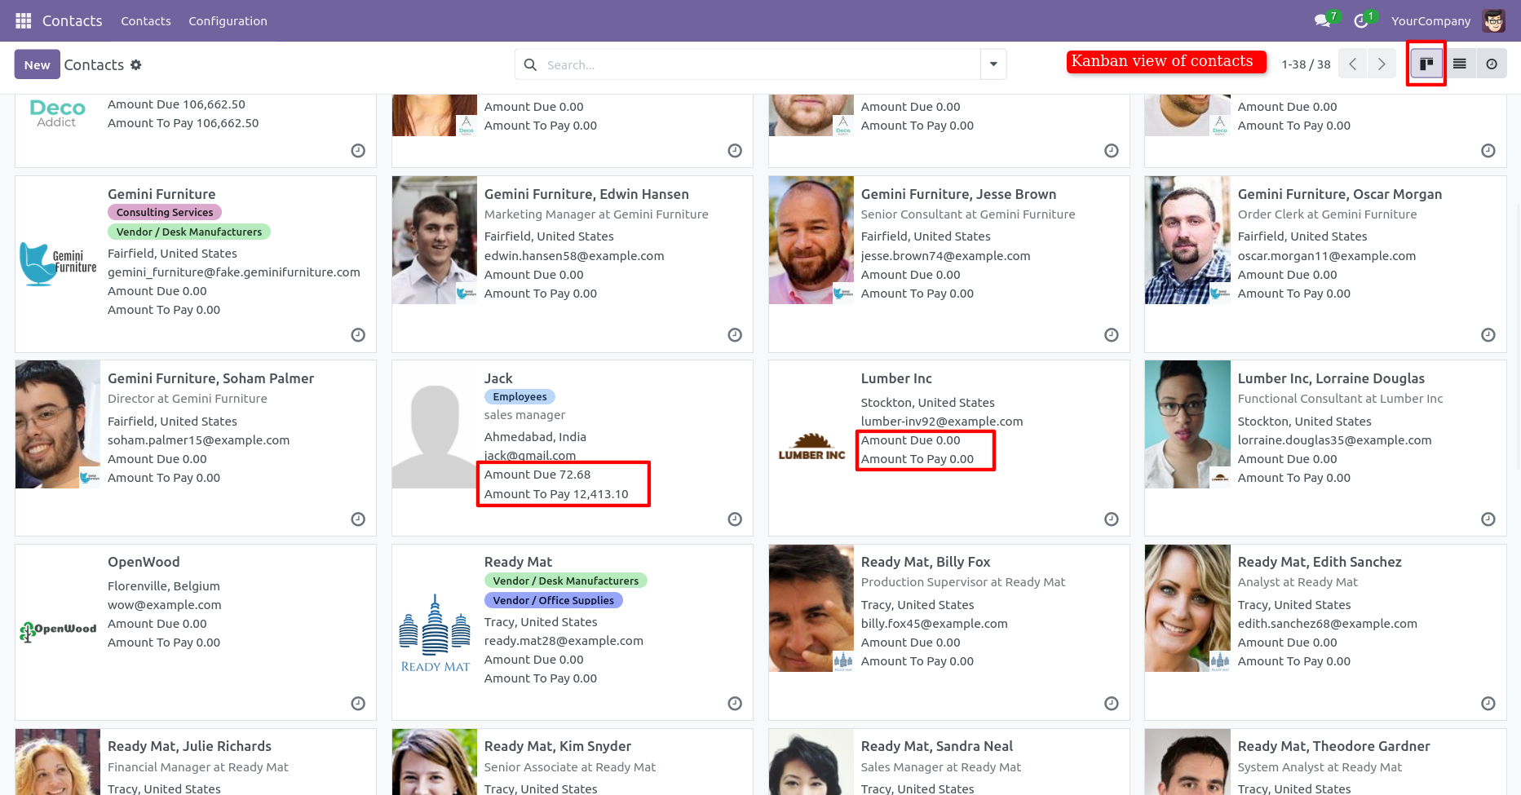Open Ready Mat, Kim Snyder contact

558,746
